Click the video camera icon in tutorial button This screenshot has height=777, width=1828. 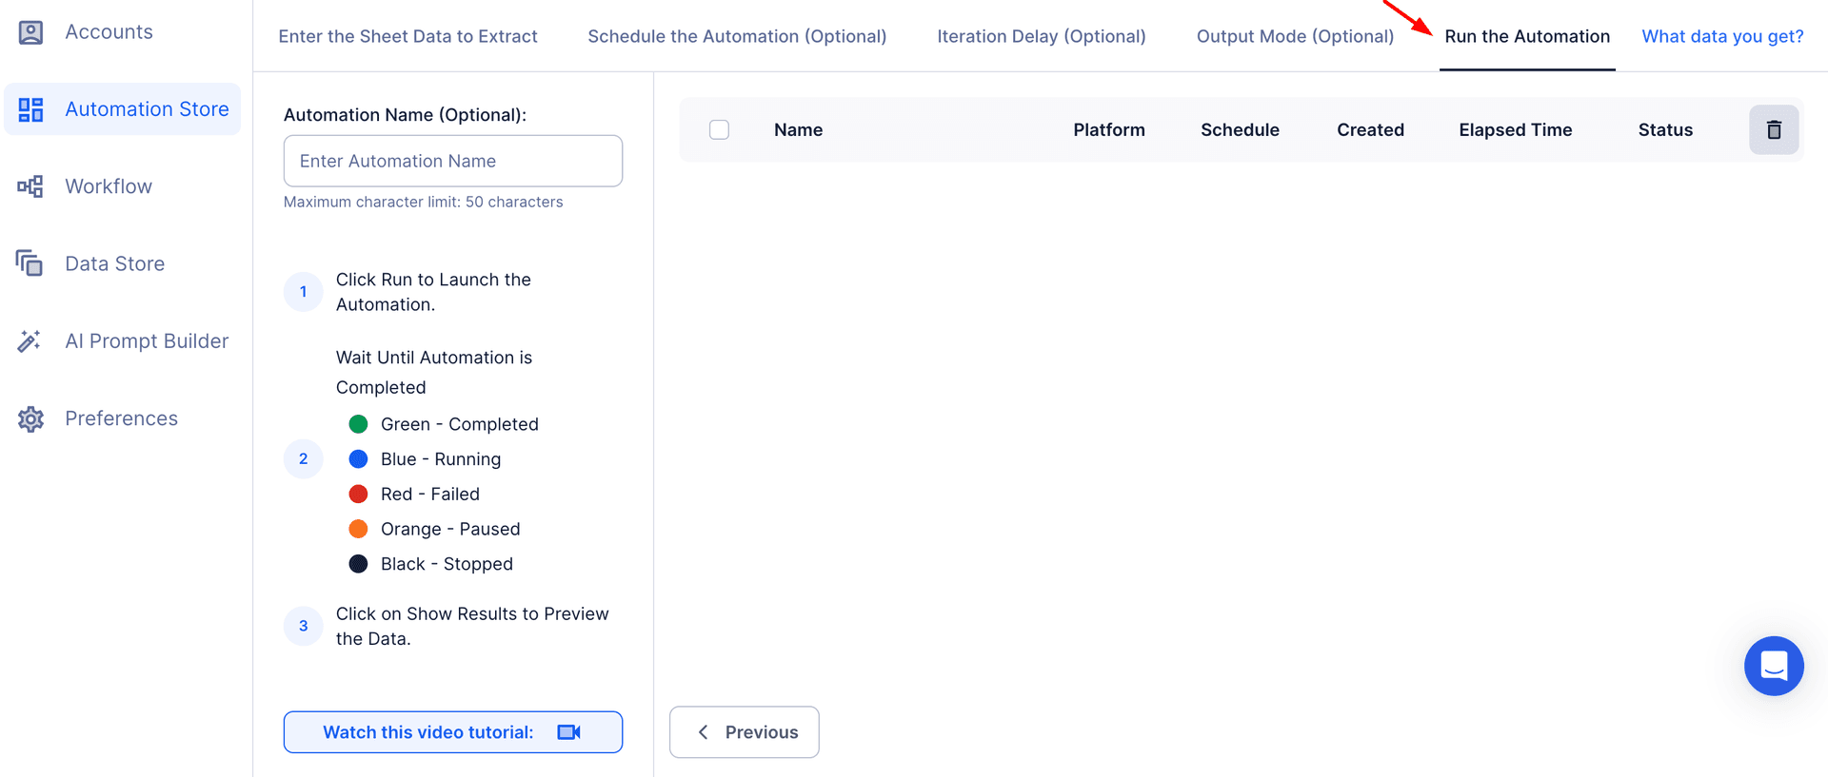tap(568, 732)
